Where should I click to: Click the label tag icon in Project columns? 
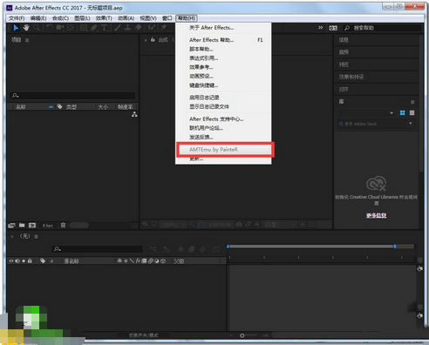tap(59, 106)
